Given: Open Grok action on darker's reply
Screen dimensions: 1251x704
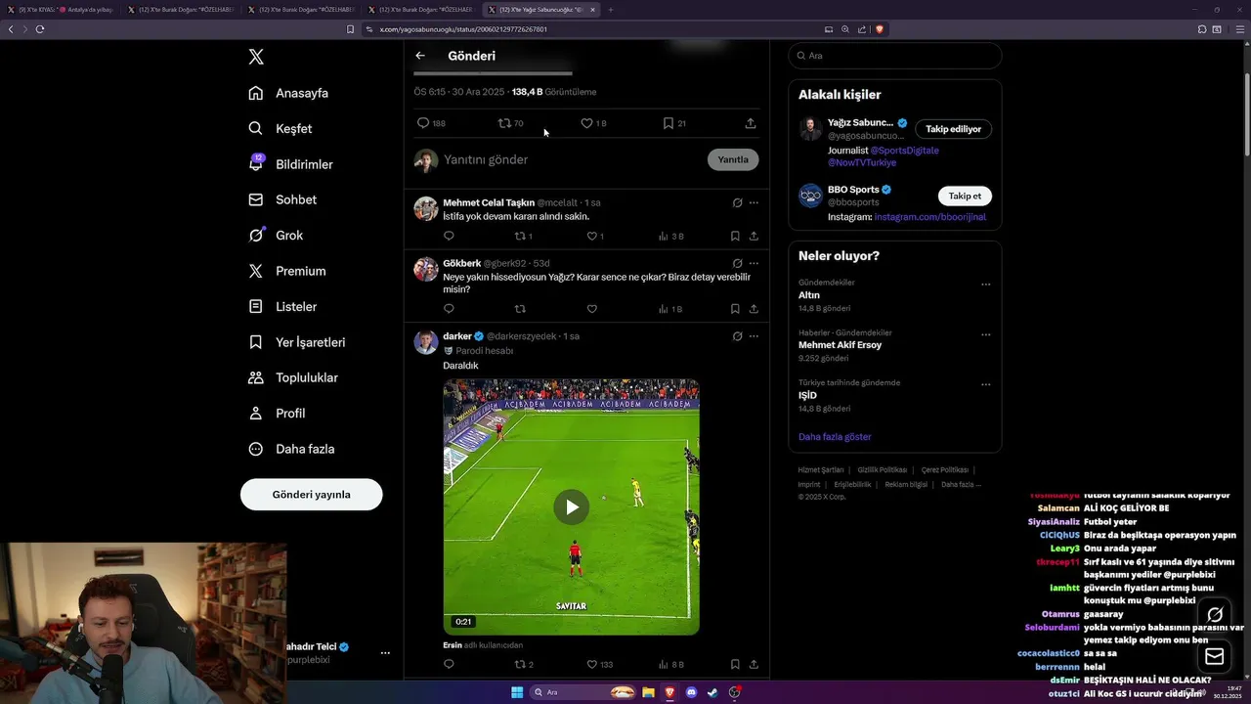Looking at the screenshot, I should [x=737, y=336].
